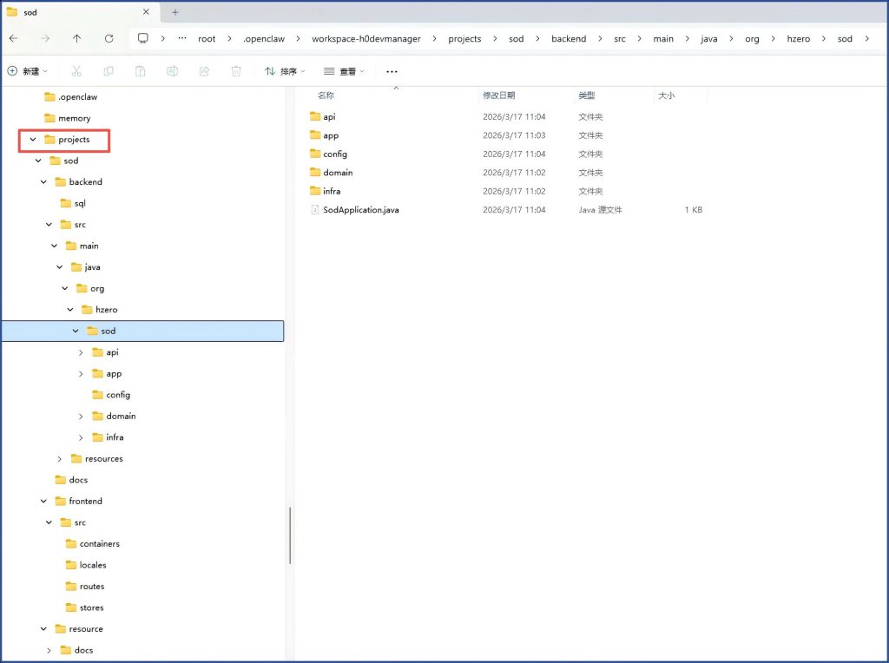889x663 pixels.
Task: Select the frontend folder in tree
Action: [85, 502]
